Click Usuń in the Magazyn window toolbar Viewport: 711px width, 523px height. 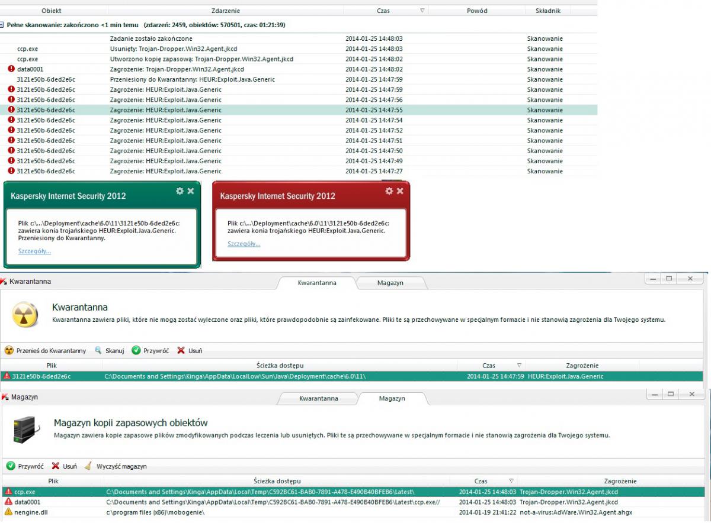(x=64, y=466)
